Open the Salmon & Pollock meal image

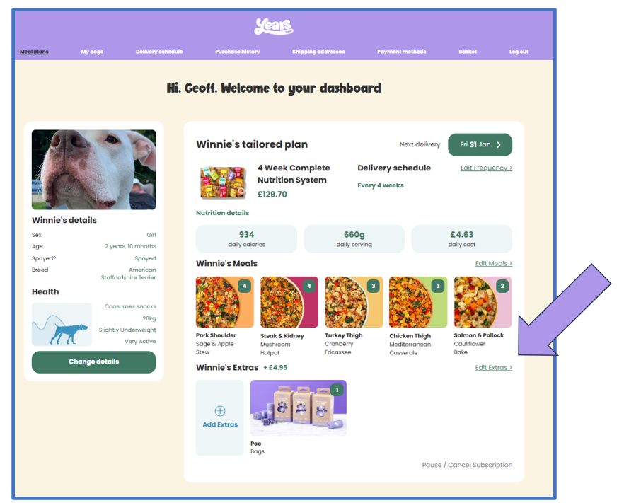[483, 302]
